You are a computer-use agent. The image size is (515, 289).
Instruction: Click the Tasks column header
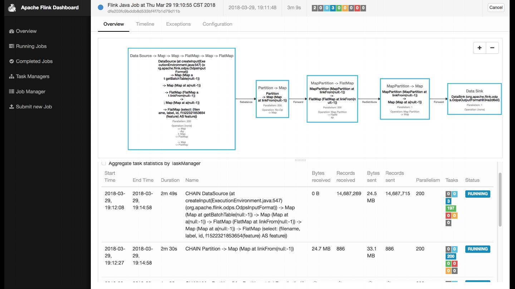click(452, 180)
